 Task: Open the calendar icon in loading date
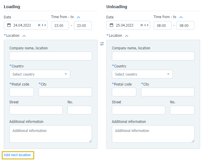click(9, 25)
